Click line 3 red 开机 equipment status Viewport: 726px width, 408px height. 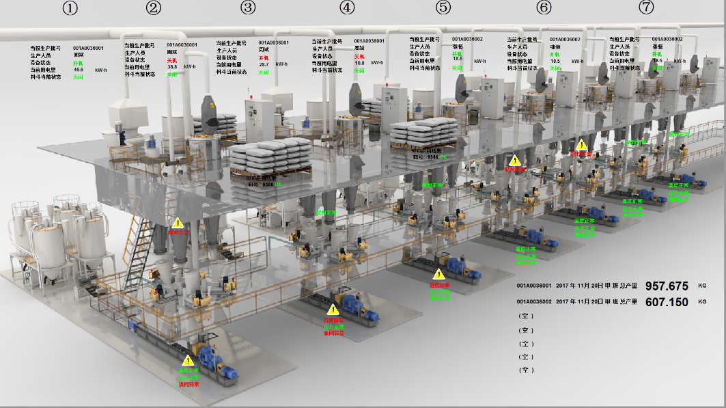(264, 58)
